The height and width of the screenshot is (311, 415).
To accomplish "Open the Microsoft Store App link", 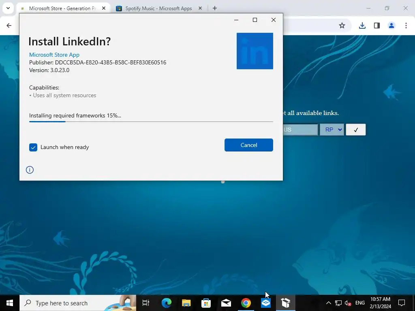I will [x=54, y=55].
